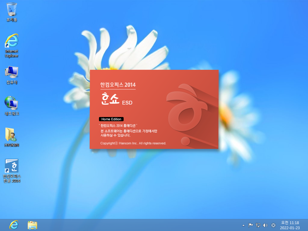
Task: Click the 한컴오피스 2014 title text
Action: (x=118, y=85)
